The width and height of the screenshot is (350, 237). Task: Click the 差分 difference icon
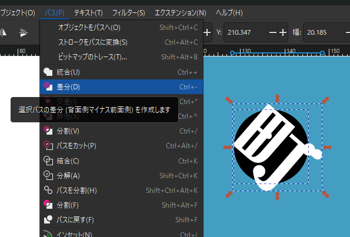48,86
